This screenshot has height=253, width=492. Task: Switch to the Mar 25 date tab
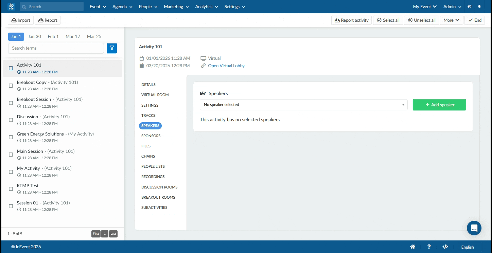coord(94,36)
